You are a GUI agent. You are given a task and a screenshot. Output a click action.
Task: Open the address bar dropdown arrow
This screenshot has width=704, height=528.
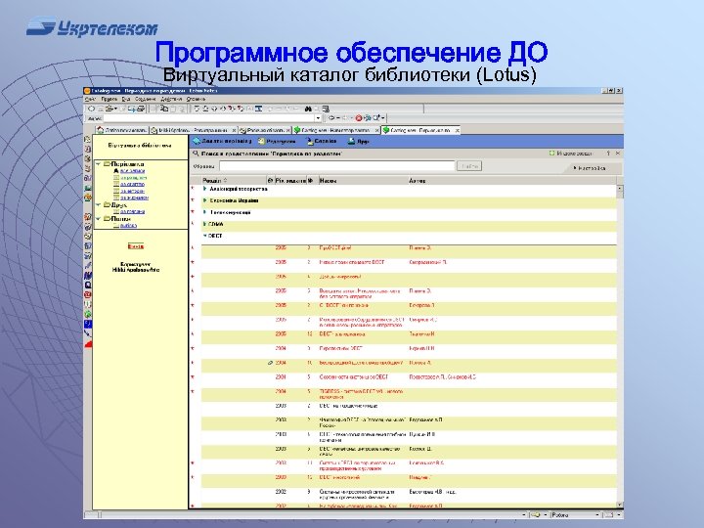click(319, 118)
